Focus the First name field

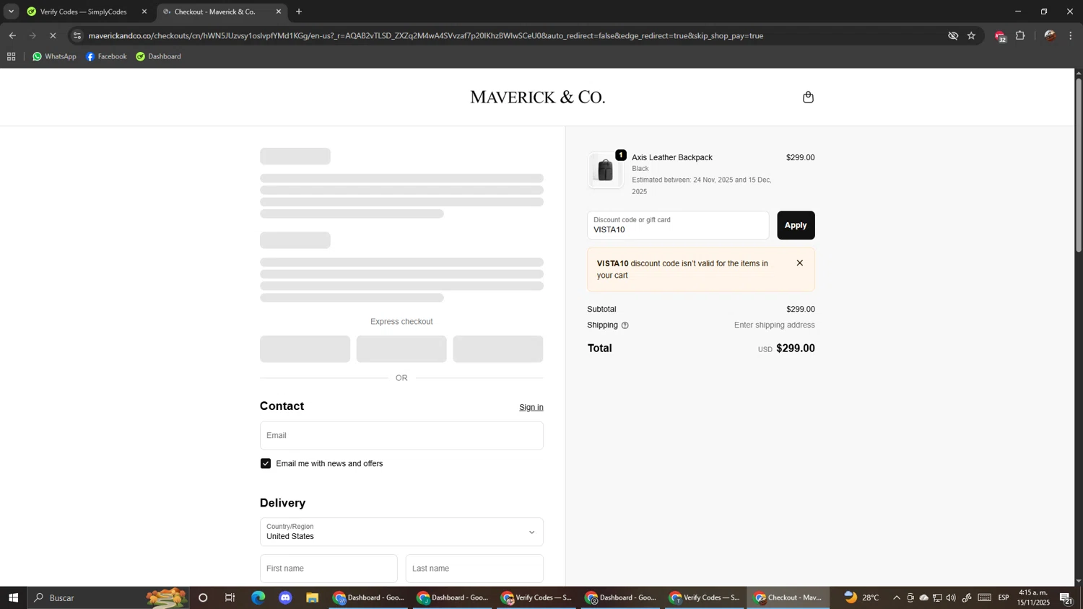click(x=329, y=569)
